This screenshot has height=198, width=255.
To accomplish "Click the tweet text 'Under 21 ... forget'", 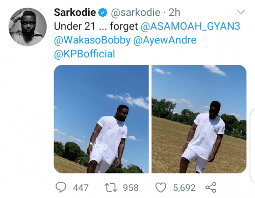I will 96,27.
